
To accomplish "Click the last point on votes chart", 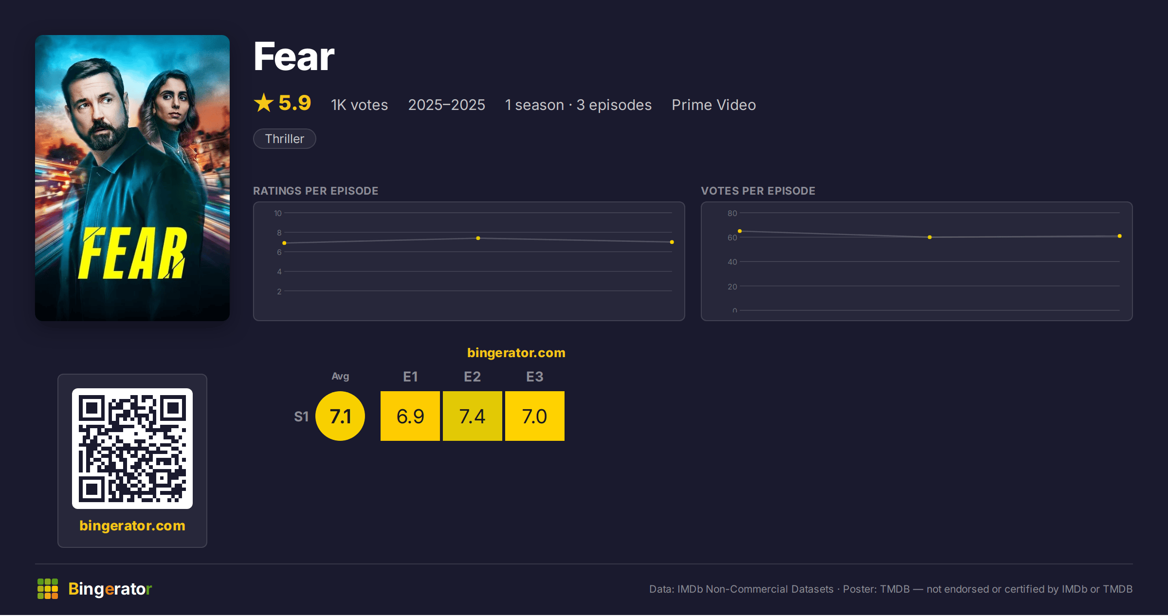I will 1120,236.
